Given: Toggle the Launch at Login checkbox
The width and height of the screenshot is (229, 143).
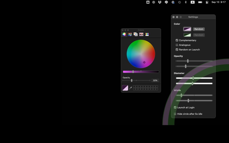Looking at the screenshot, I should pos(175,108).
